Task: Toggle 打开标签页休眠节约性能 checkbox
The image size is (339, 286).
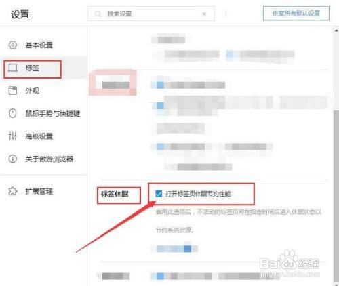Action: click(159, 194)
